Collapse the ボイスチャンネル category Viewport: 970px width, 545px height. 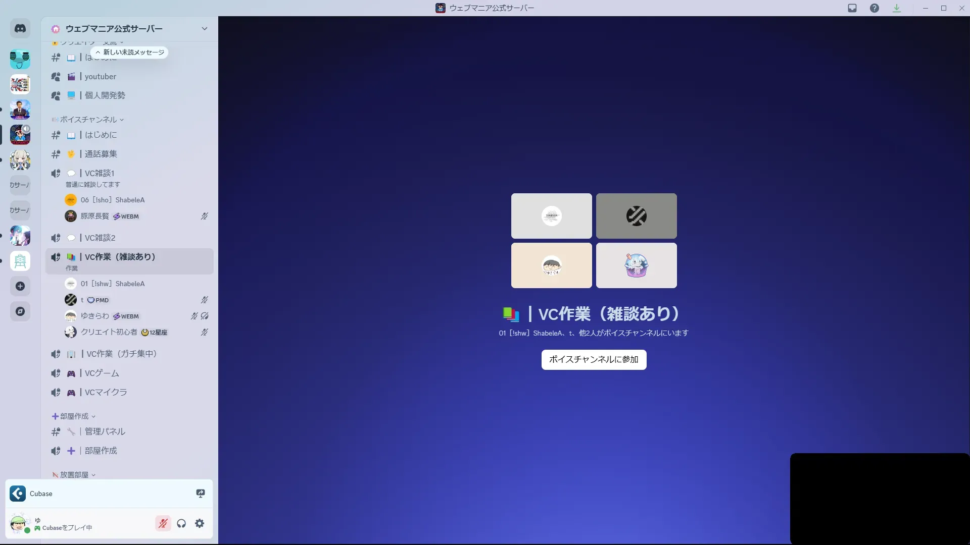point(88,120)
